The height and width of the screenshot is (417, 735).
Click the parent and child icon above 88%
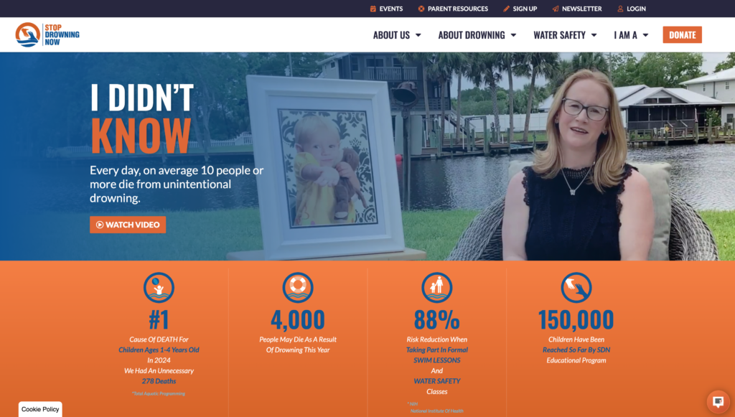tap(436, 288)
